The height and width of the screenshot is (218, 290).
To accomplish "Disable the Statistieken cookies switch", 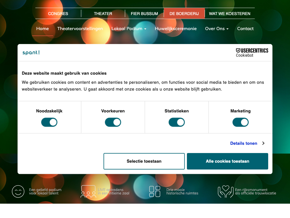I will [x=177, y=122].
